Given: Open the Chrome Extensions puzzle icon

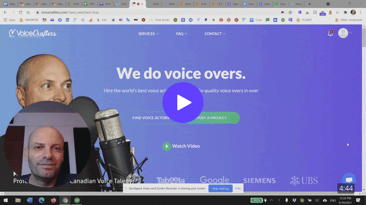Looking at the screenshot, I should click(345, 13).
